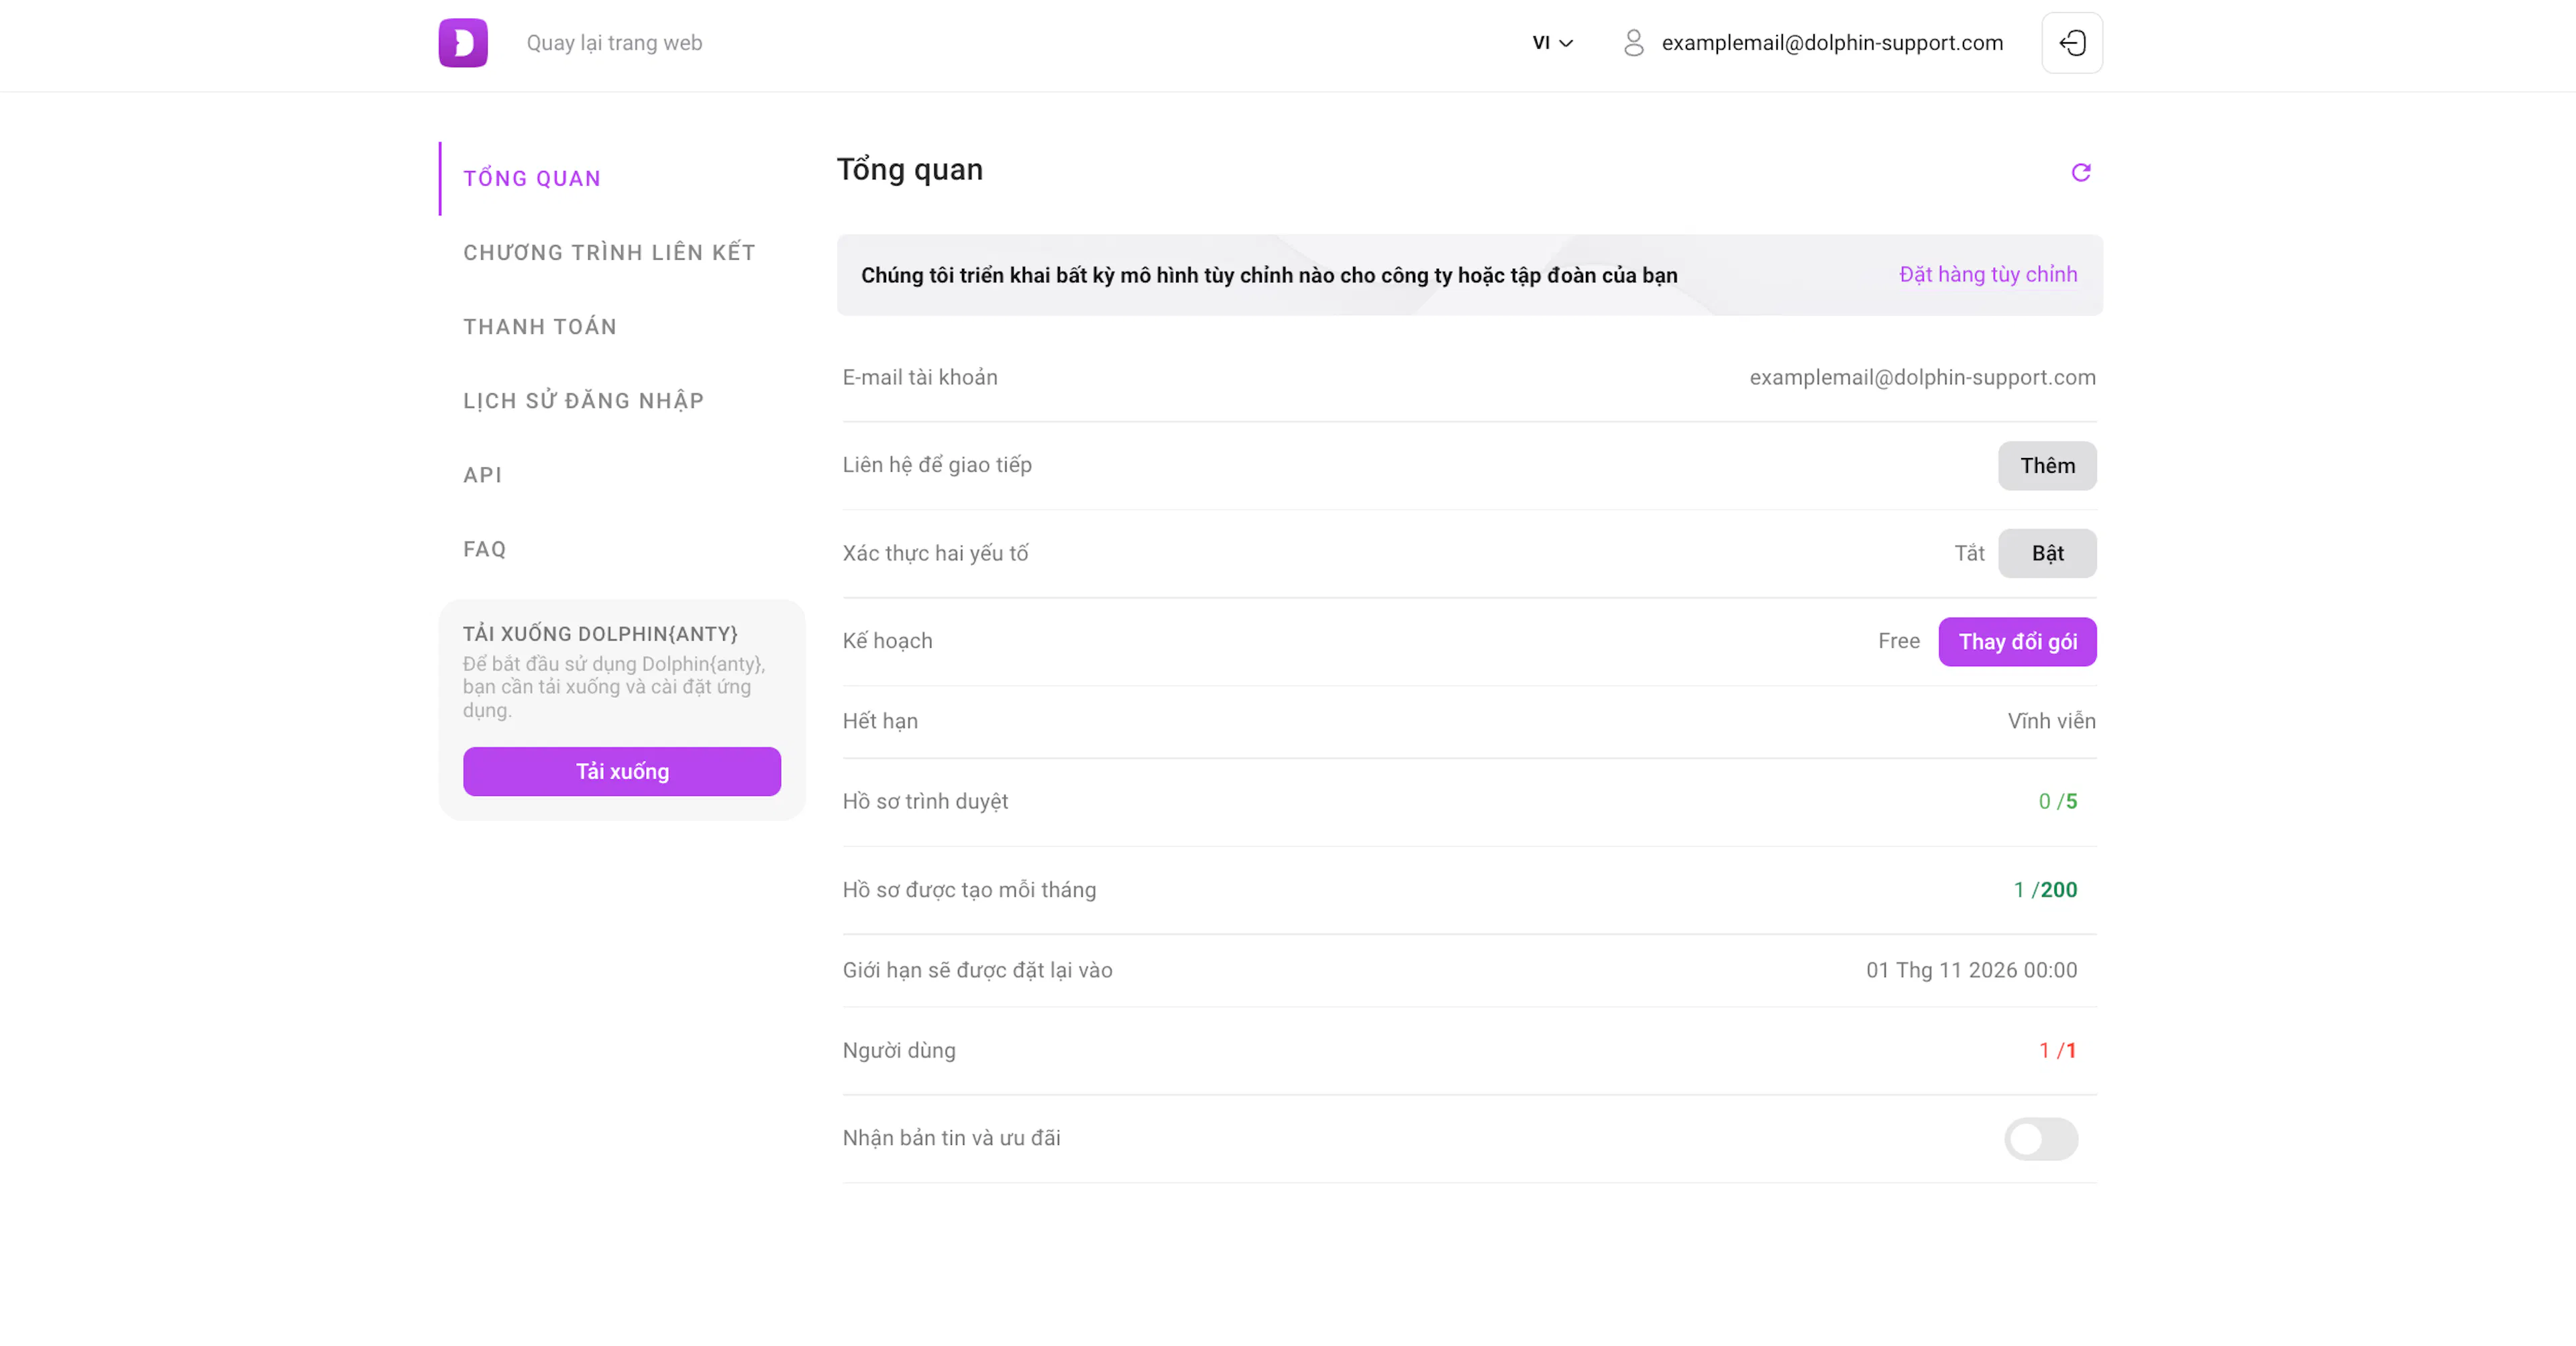Click the Tải xuống download button

click(x=622, y=772)
